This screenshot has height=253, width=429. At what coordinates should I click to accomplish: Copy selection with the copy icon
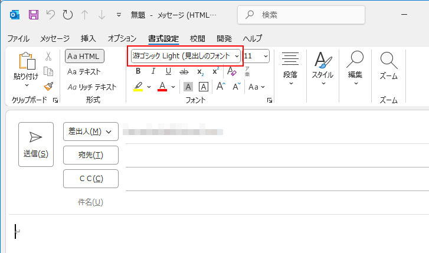(x=48, y=72)
